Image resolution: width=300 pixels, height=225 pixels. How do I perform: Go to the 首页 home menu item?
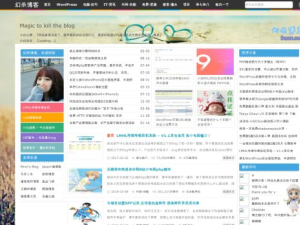47,4
